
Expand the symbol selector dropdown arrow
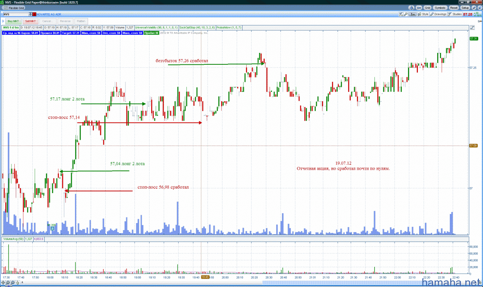pos(30,14)
